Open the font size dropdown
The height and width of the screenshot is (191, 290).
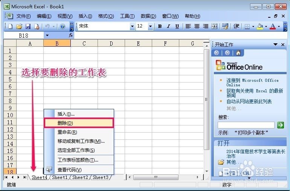tap(150, 26)
